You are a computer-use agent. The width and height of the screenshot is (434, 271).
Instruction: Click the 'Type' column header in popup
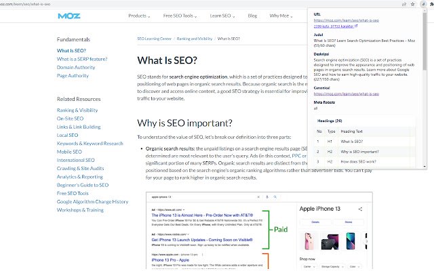tap(332, 131)
